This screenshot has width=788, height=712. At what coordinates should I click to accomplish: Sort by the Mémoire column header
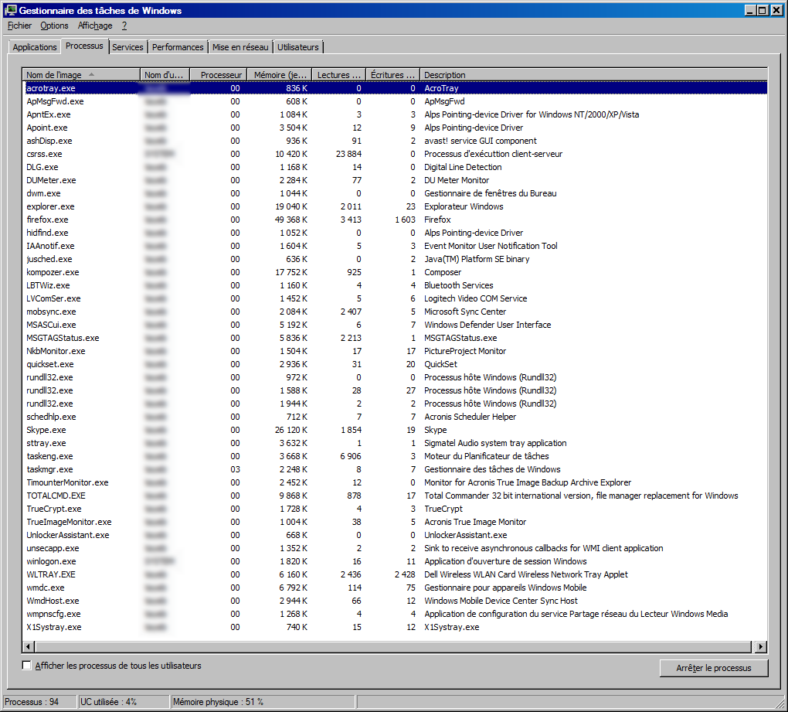(x=280, y=75)
